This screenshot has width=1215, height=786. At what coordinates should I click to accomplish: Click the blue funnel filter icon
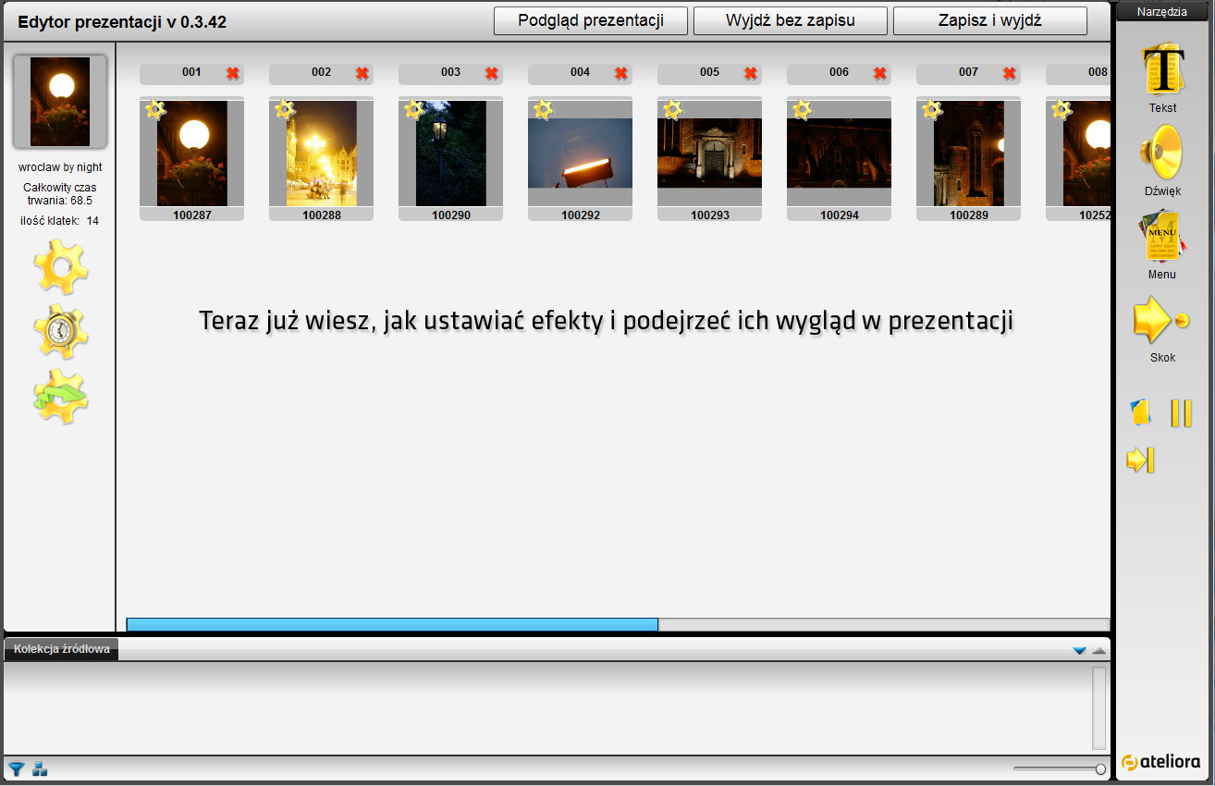(16, 768)
